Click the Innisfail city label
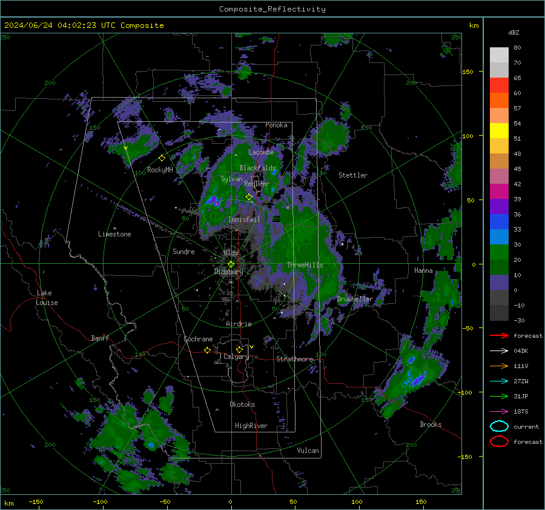Screen dimensions: 545x510 tap(244, 220)
